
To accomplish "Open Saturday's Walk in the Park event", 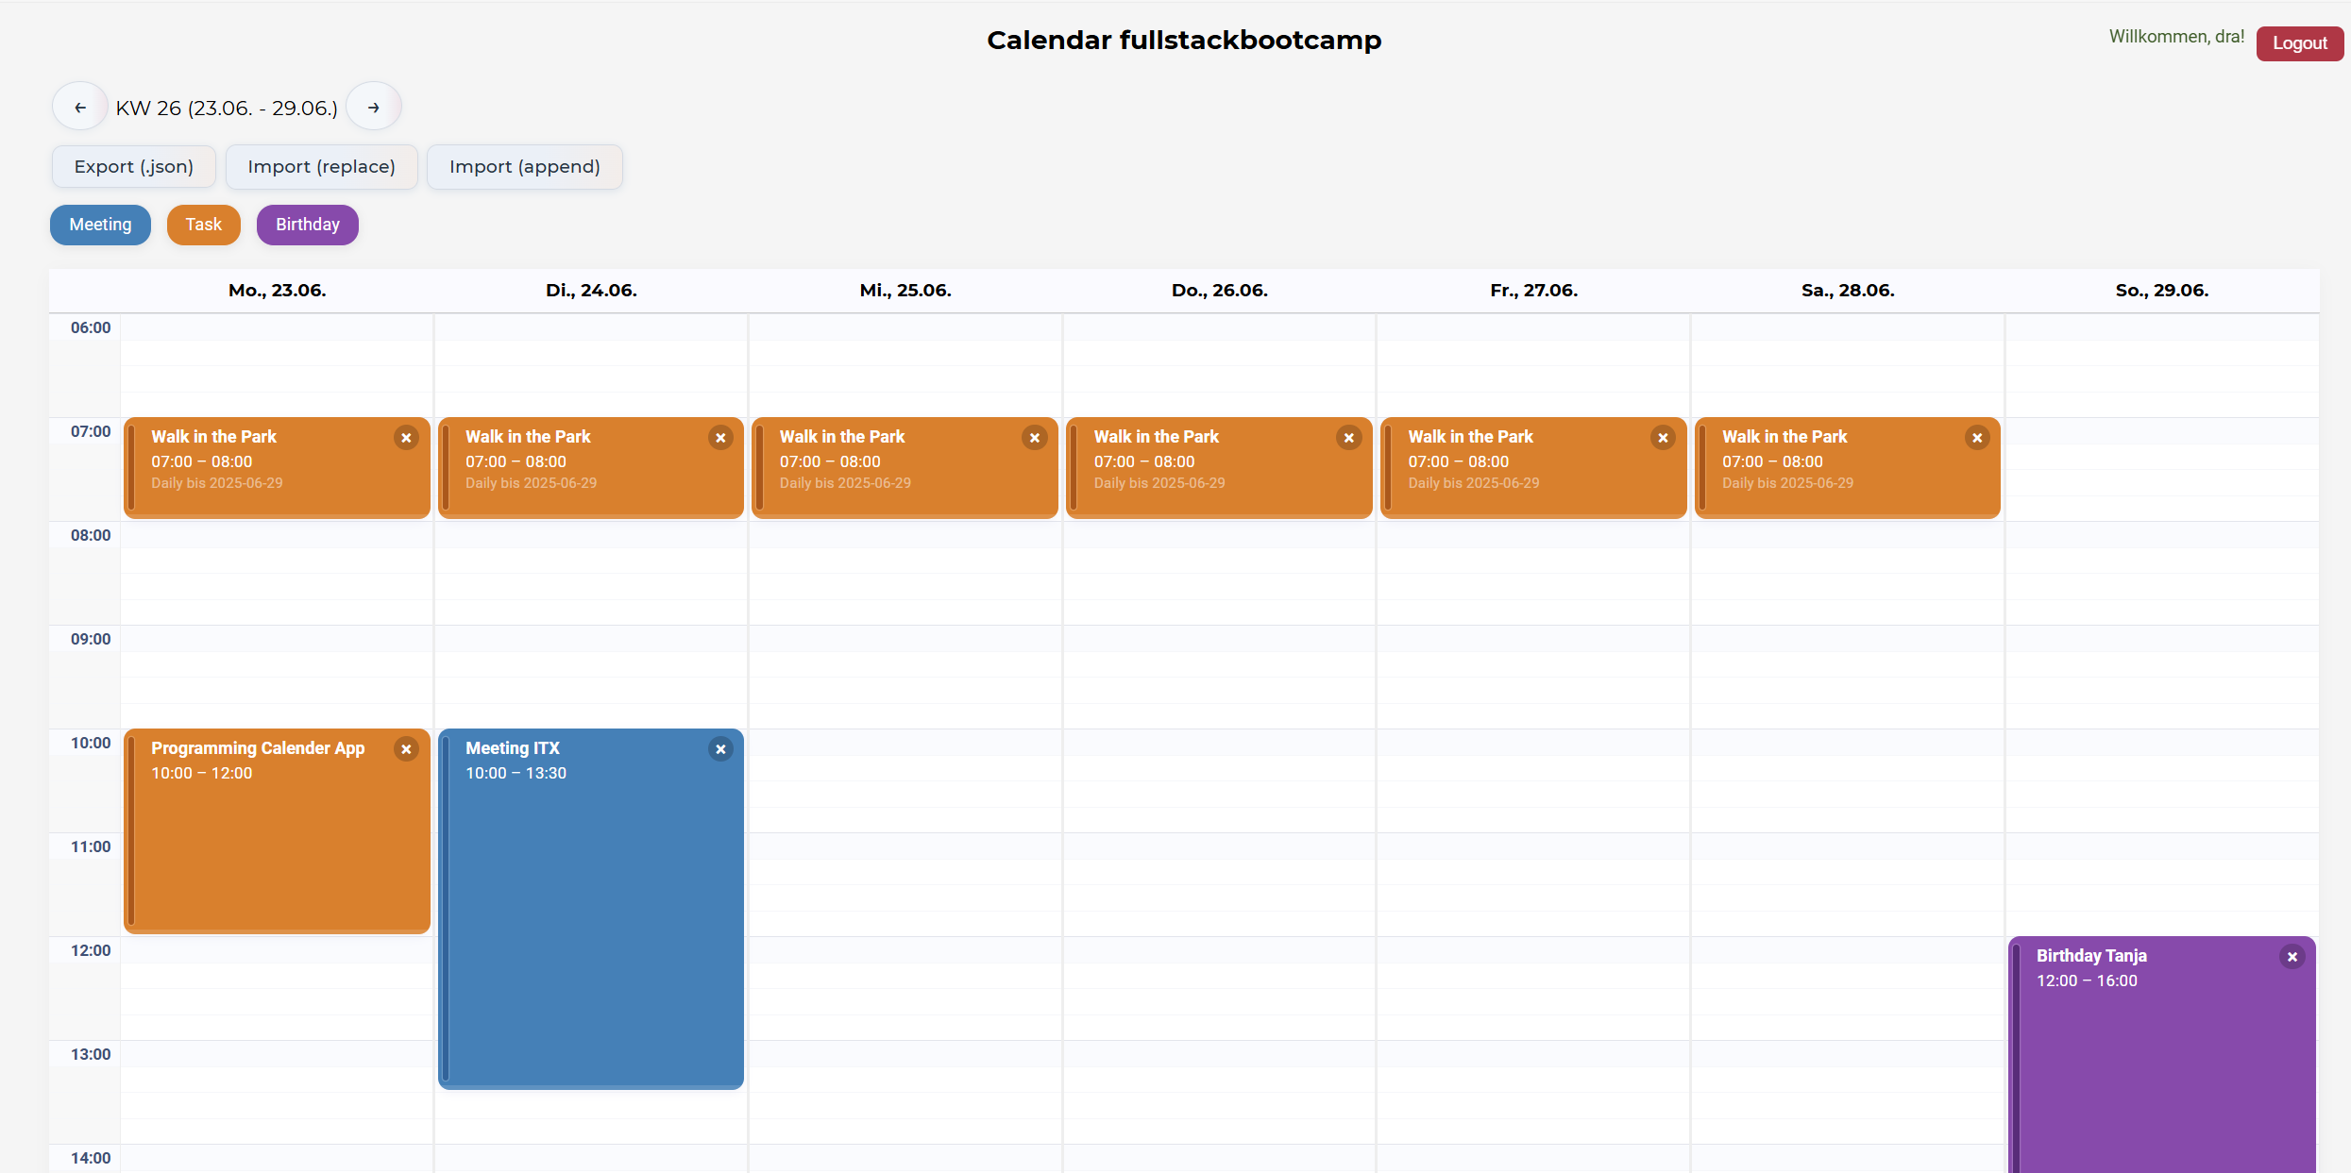I will 1848,468.
